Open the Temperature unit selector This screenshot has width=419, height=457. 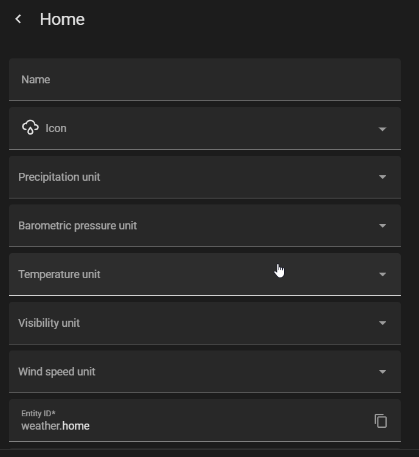click(205, 274)
